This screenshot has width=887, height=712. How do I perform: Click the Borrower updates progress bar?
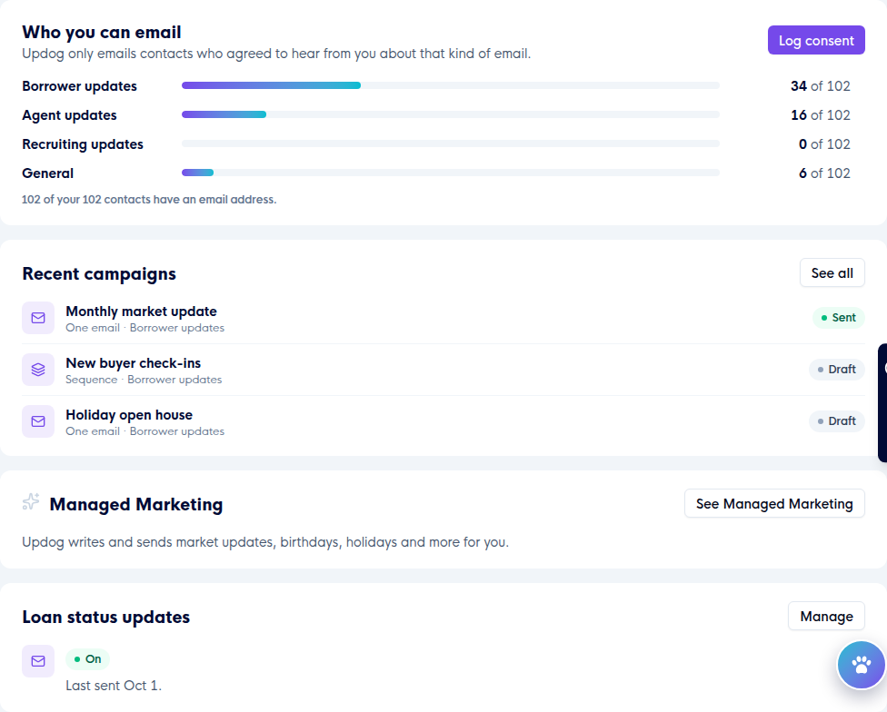click(450, 85)
